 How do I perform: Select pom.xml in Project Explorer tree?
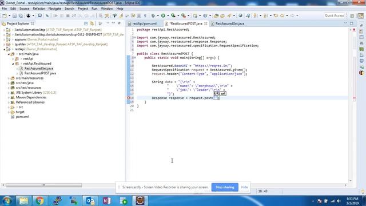click(x=22, y=117)
